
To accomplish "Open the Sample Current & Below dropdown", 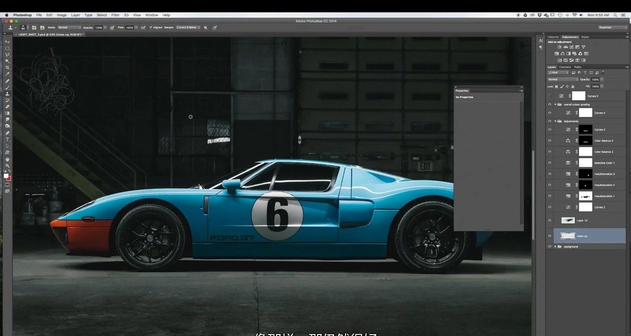I will (187, 28).
